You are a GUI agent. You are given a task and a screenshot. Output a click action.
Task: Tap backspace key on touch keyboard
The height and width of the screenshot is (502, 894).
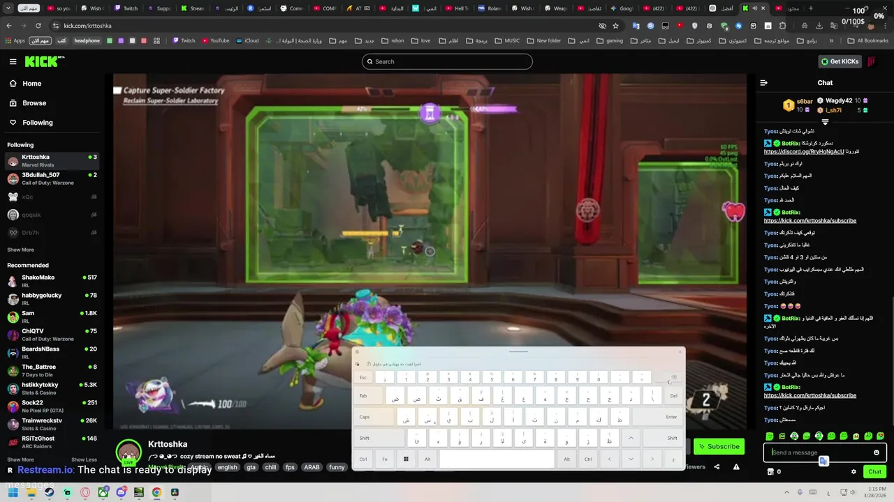671,377
